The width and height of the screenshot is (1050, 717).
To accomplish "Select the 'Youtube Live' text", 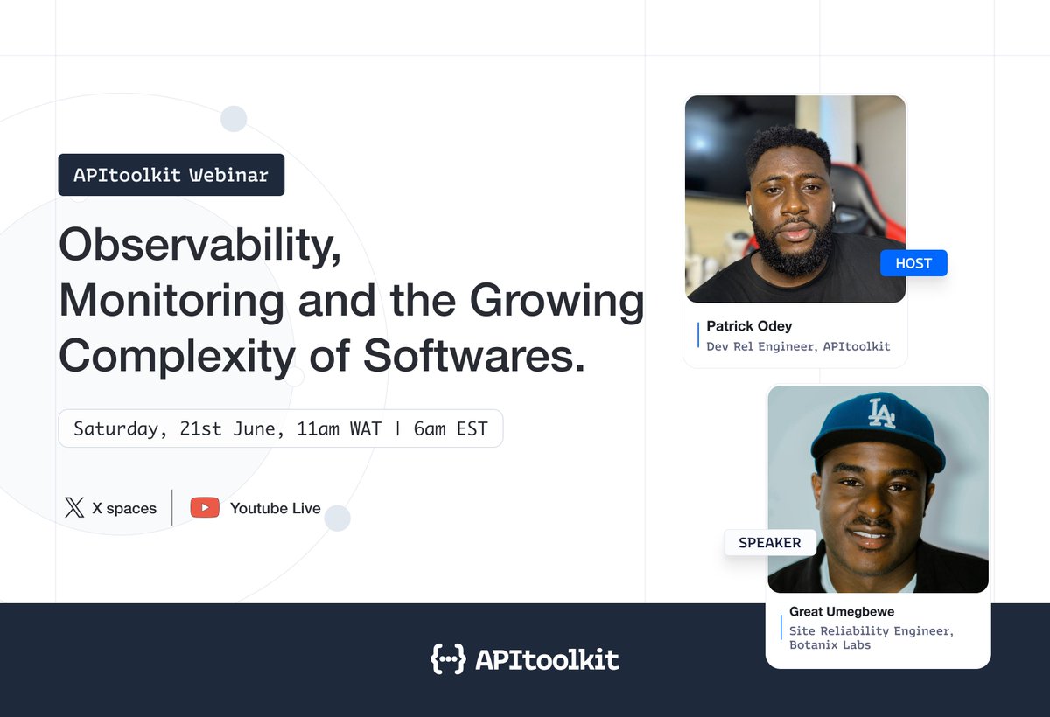I will 276,508.
